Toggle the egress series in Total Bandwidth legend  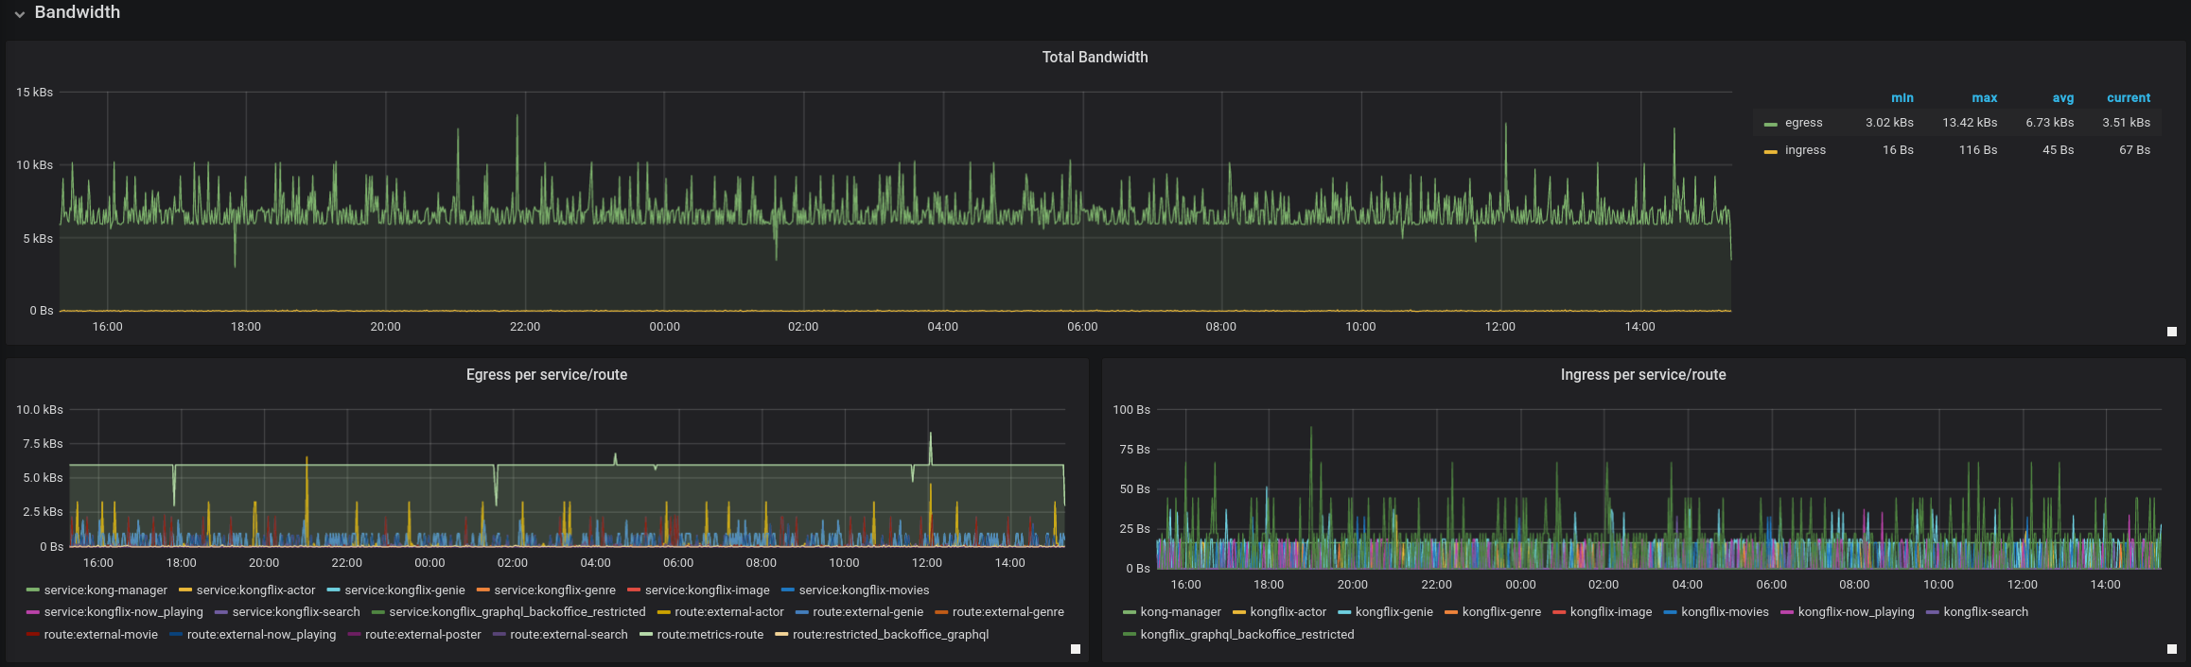1803,123
